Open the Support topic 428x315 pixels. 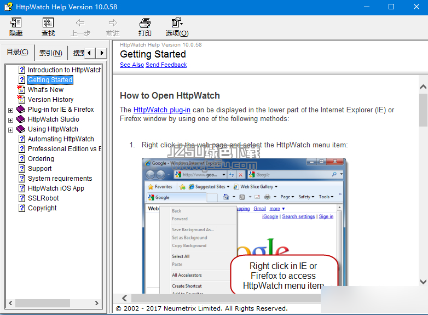tap(40, 169)
